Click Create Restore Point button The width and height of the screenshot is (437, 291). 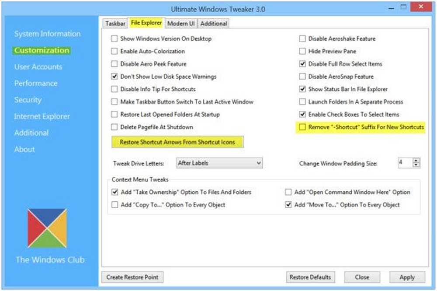pos(132,277)
